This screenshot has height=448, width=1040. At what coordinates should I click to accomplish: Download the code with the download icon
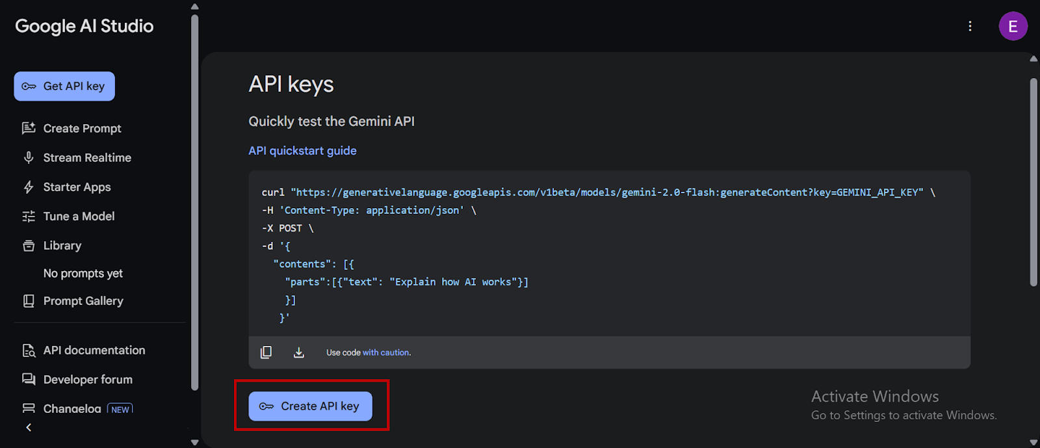299,352
